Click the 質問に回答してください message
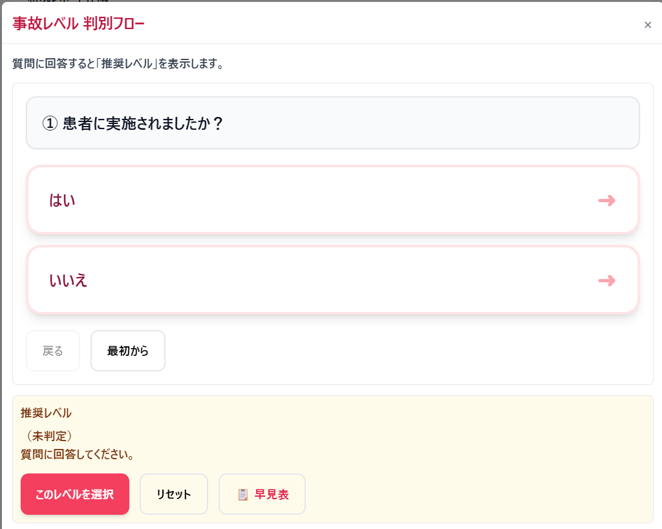662x529 pixels. [78, 455]
